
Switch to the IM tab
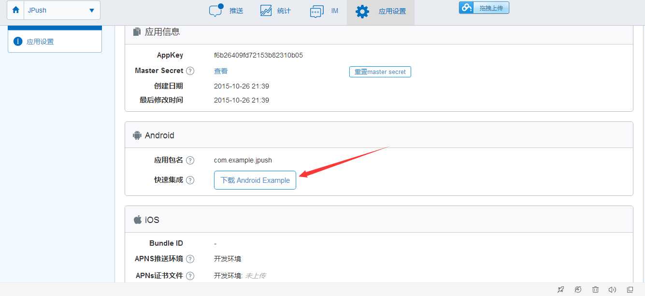coord(324,11)
